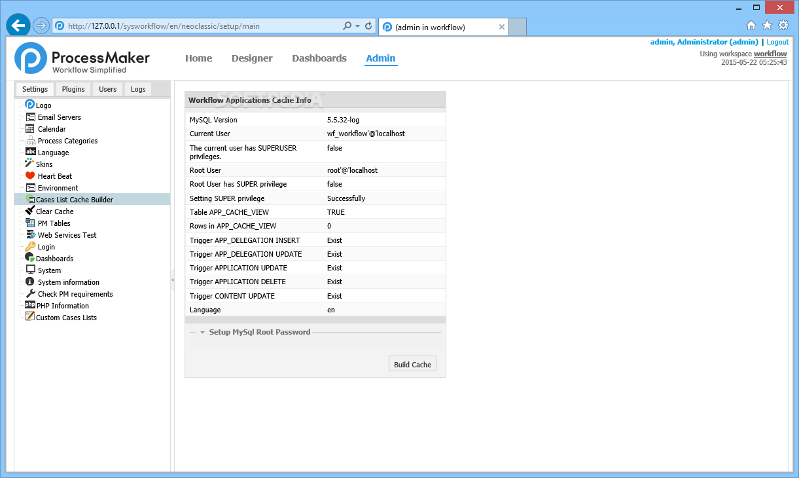This screenshot has height=478, width=799.
Task: Click the Clear Cache broom icon
Action: [29, 211]
